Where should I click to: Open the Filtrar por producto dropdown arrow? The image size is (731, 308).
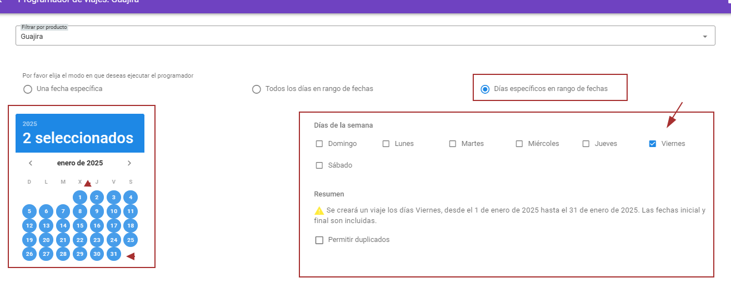point(705,37)
